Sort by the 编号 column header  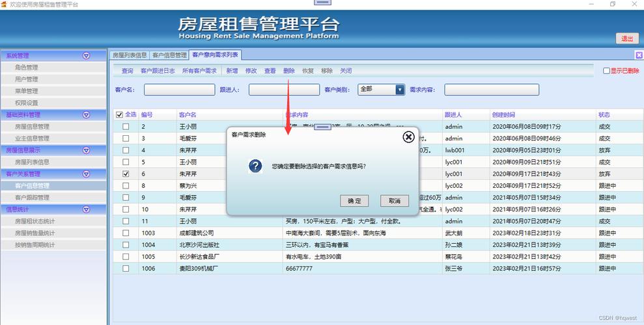coord(147,115)
